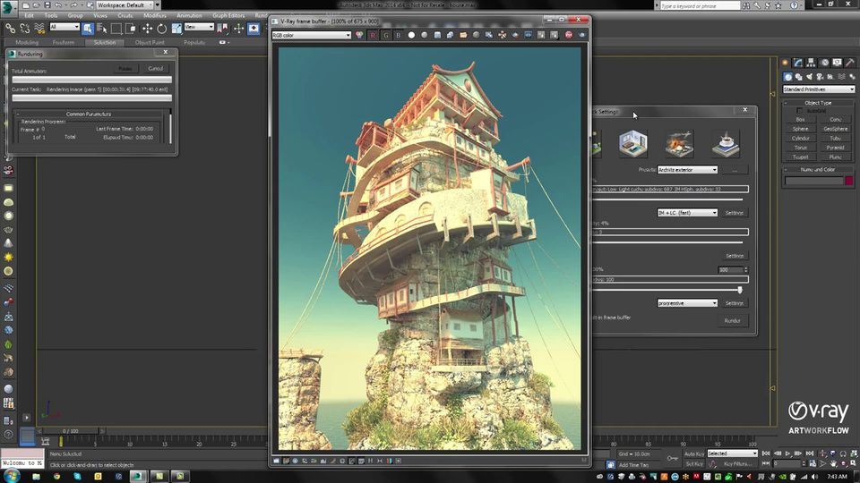
Task: Click the 0 / 100 time slider
Action: pos(70,431)
